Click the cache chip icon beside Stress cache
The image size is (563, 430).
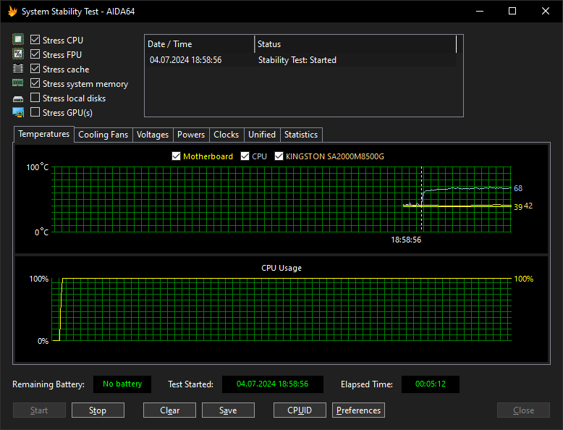[18, 68]
